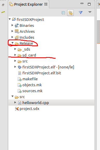Click the Binaries icon
Screen dimensions: 100x150
pos(17,26)
